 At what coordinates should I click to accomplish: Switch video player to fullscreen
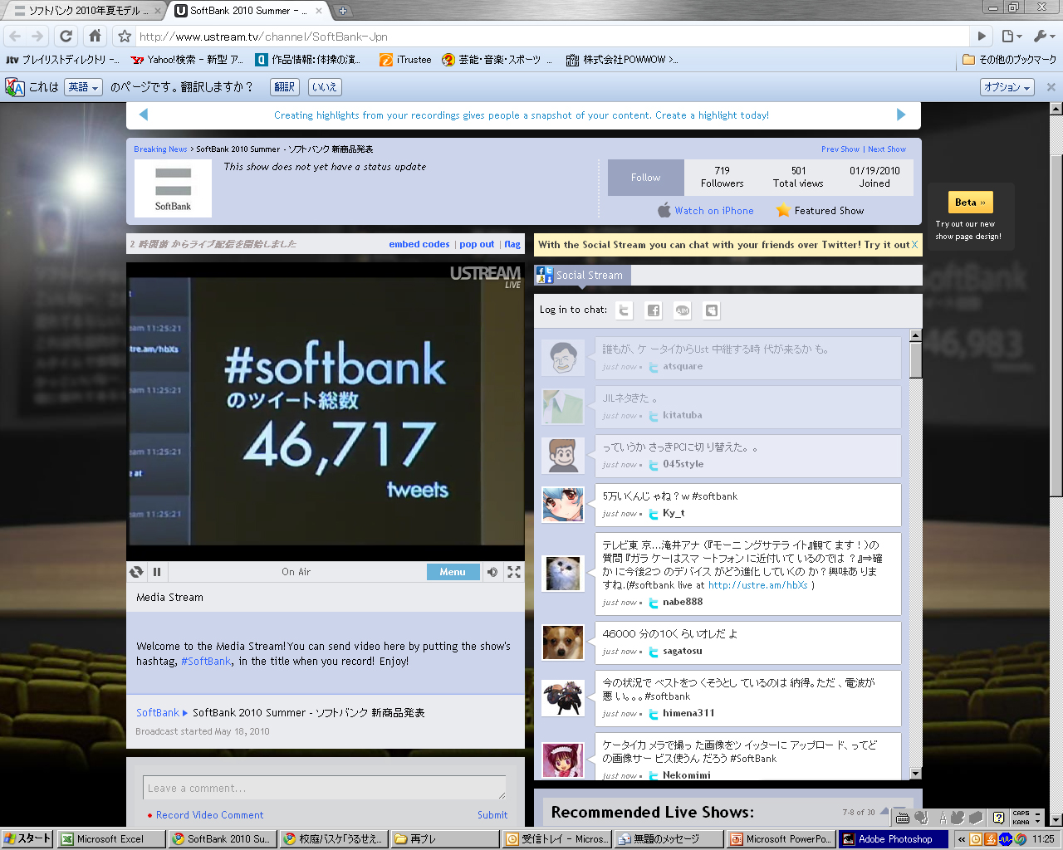pos(514,572)
